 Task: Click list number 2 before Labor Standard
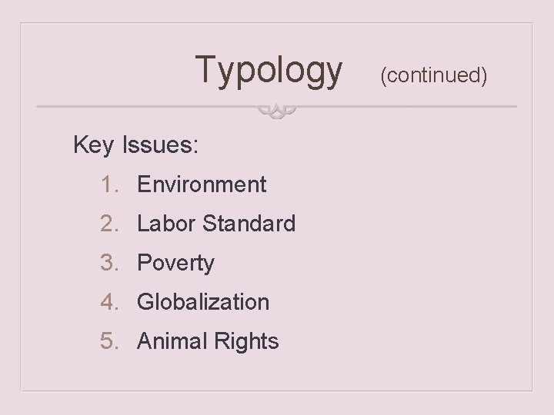pos(108,224)
